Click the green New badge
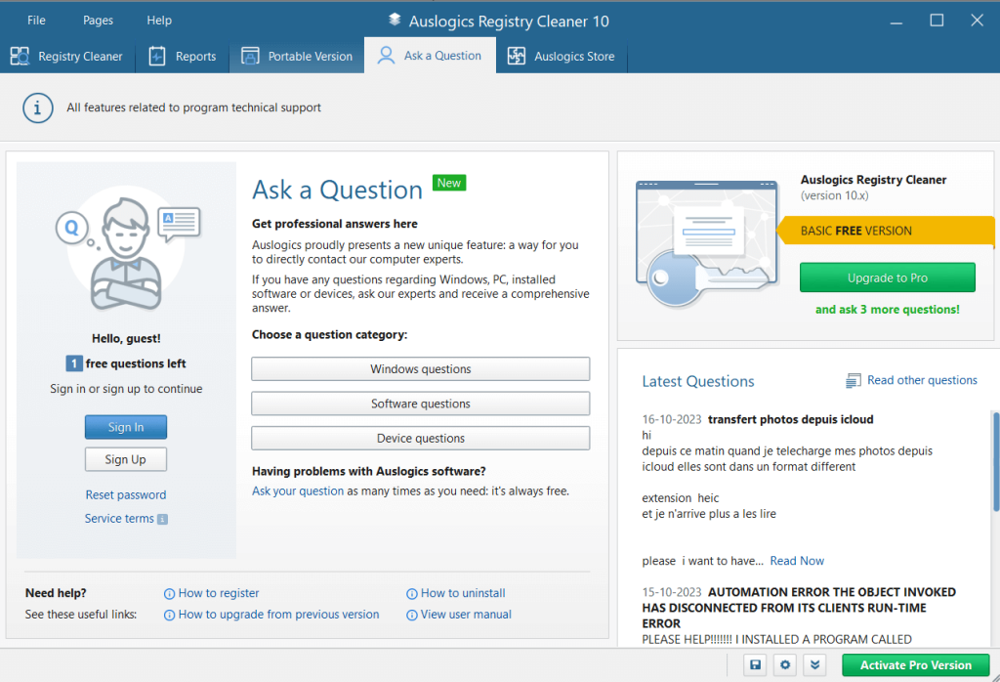Screen dimensions: 1000x682 click(x=449, y=183)
